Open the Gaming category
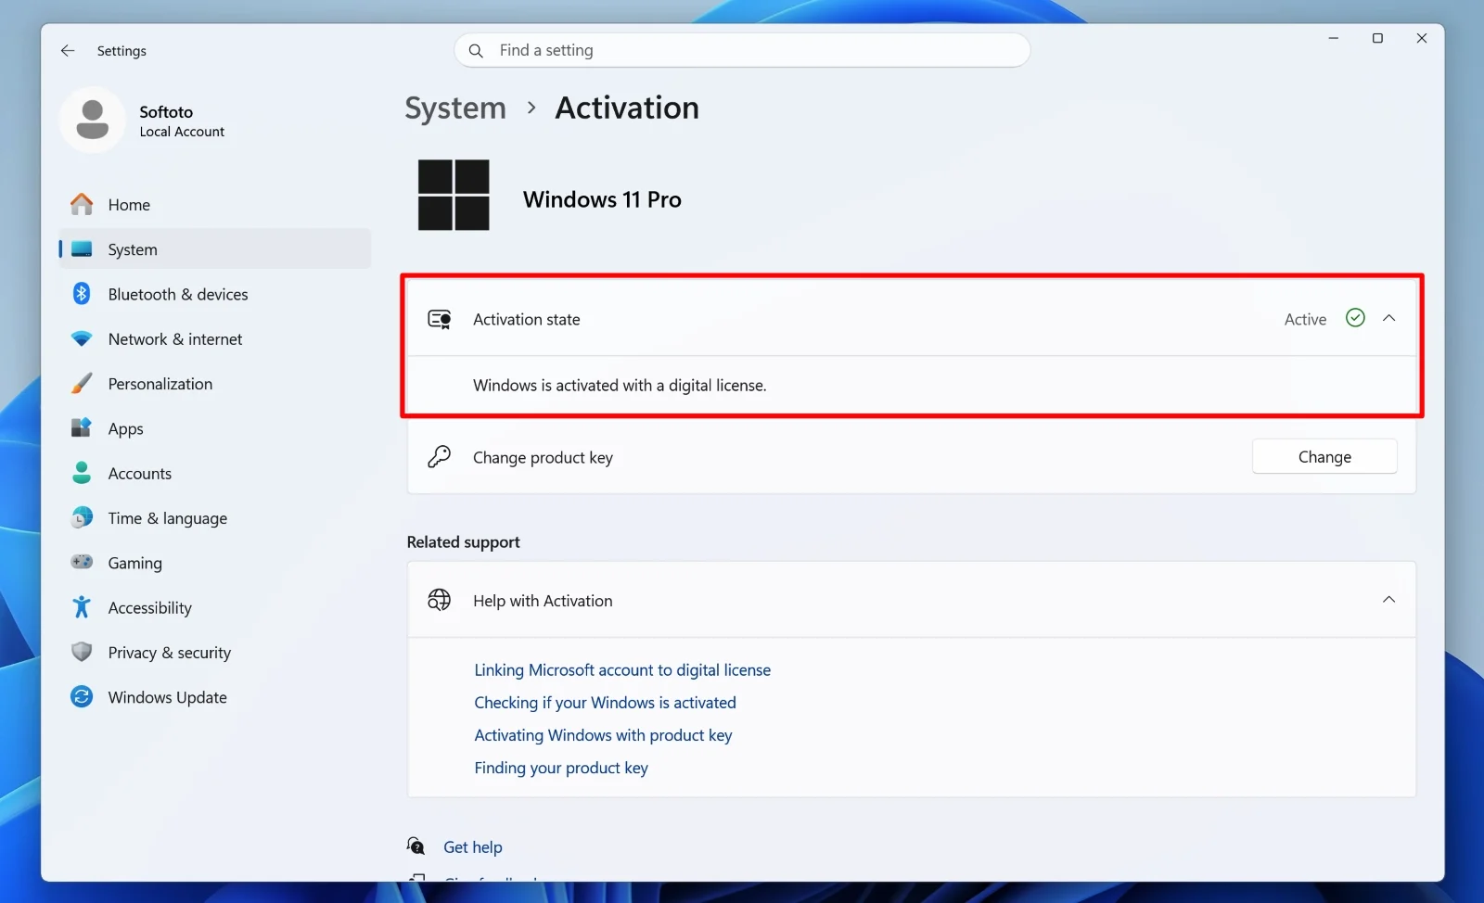 215,563
